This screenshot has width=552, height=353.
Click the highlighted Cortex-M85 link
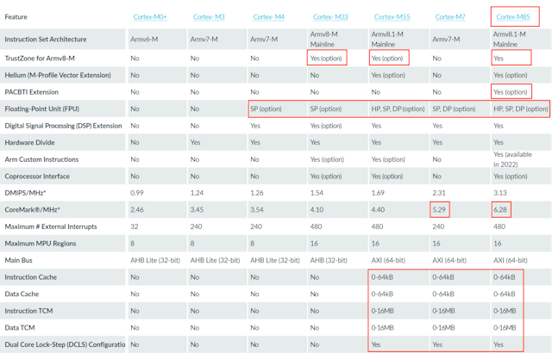coord(512,16)
